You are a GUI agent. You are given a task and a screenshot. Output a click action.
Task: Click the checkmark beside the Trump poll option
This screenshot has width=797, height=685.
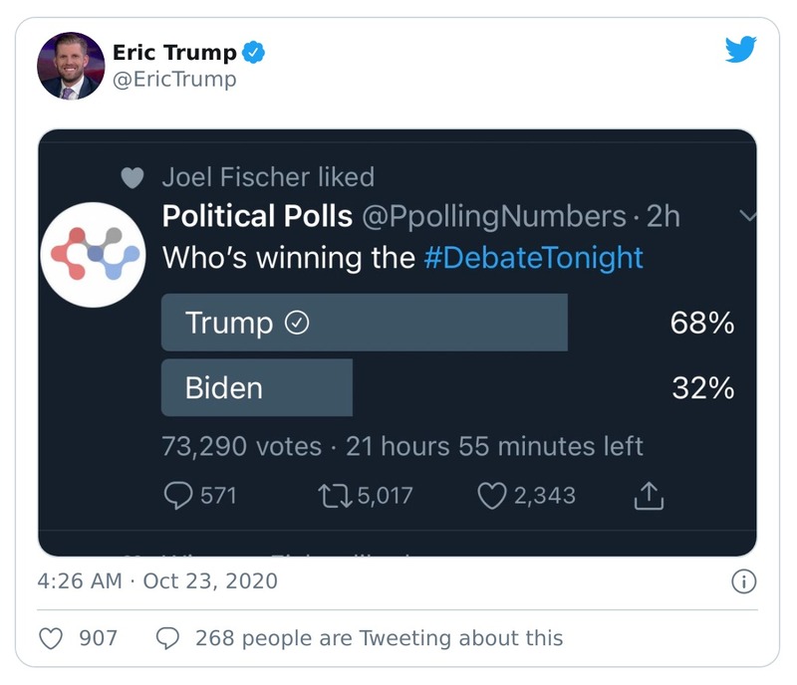point(299,322)
